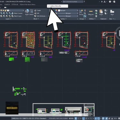Image resolution: width=120 pixels, height=120 pixels.
Task: Open the object color ByLayer dropdown
Action: pos(68,11)
